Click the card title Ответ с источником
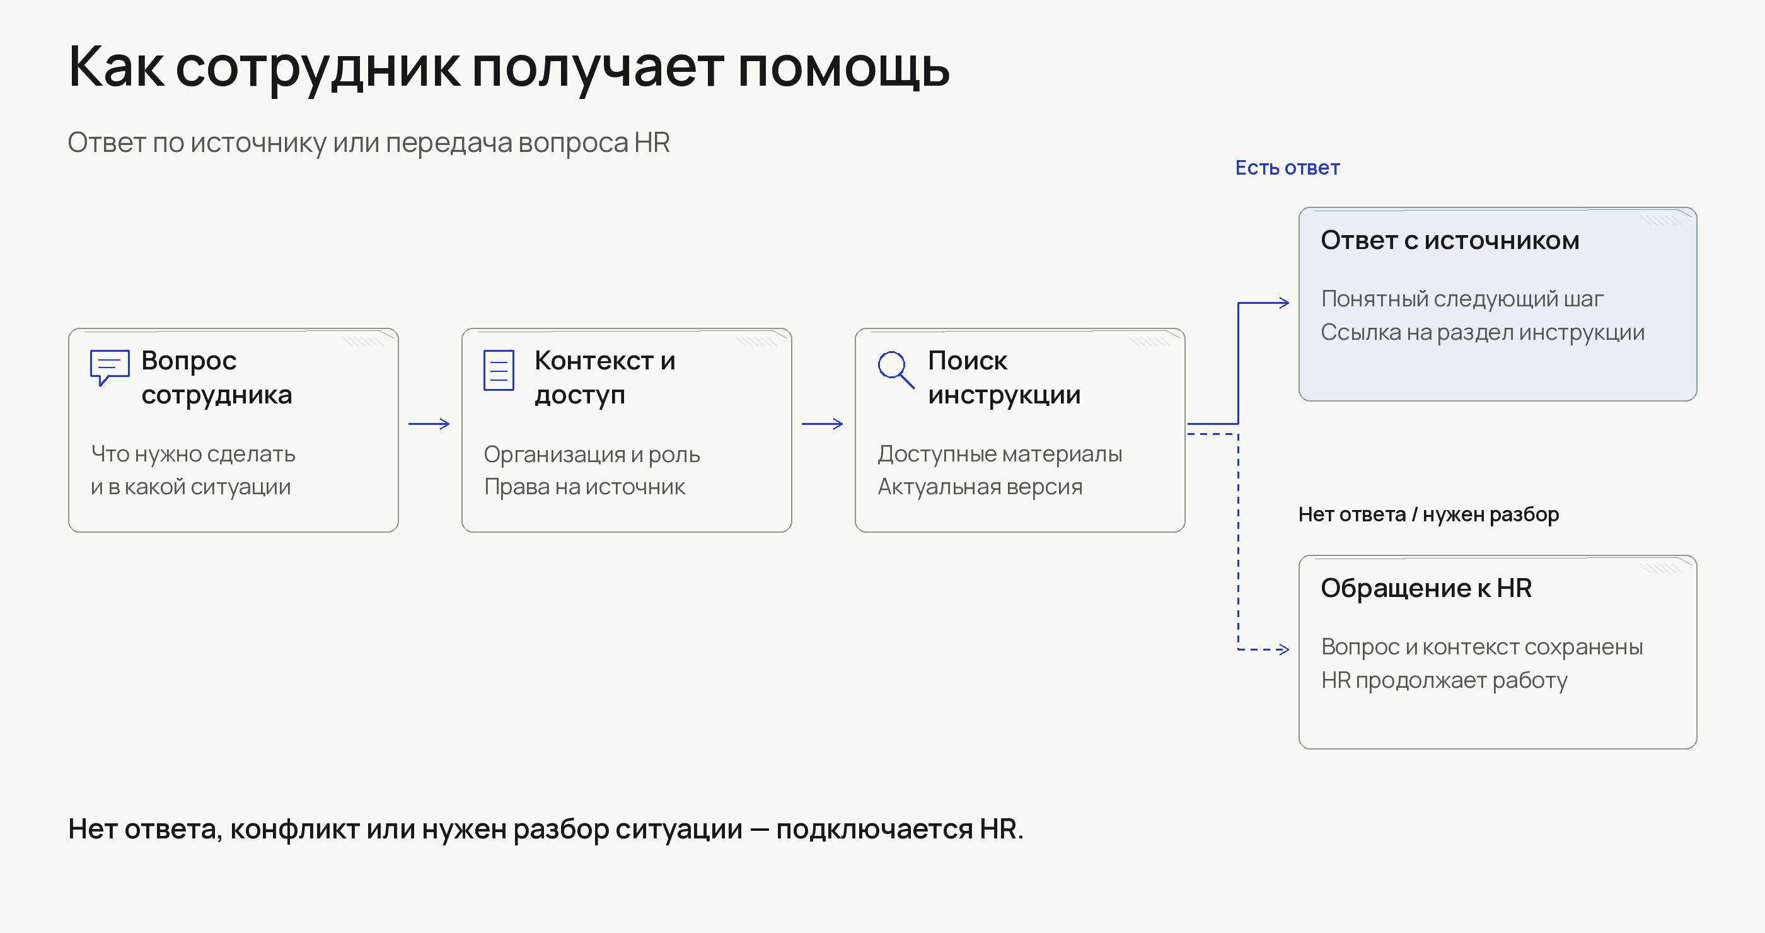The width and height of the screenshot is (1765, 933). pyautogui.click(x=1450, y=240)
